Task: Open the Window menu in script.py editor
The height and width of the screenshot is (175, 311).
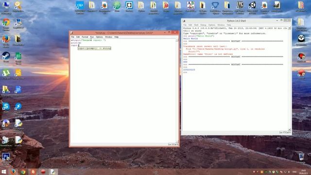Action: (x=108, y=37)
